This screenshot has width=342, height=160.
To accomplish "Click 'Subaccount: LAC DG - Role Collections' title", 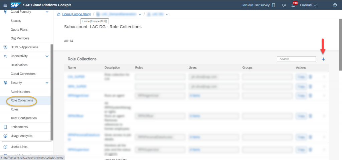I will pos(103,27).
